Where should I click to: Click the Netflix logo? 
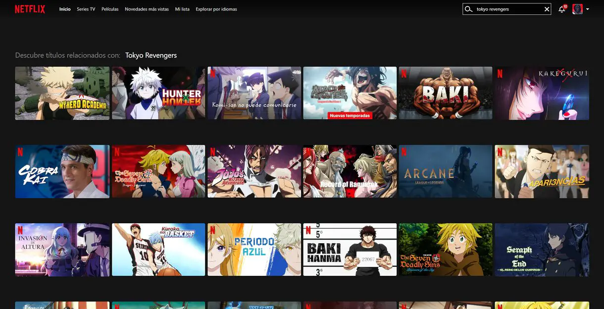tap(30, 9)
